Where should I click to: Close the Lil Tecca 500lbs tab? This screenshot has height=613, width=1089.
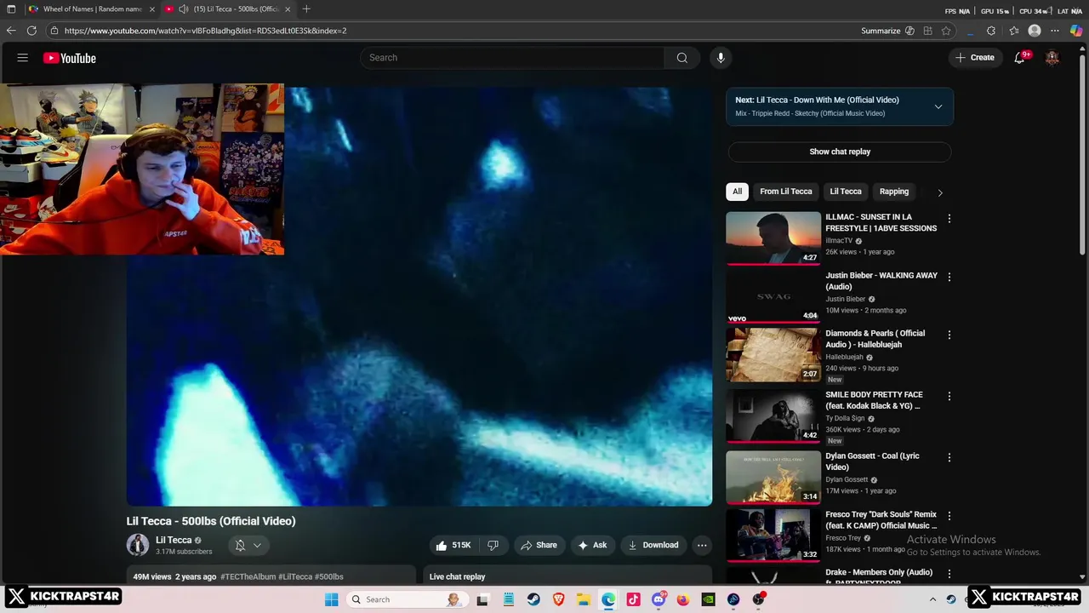point(288,9)
